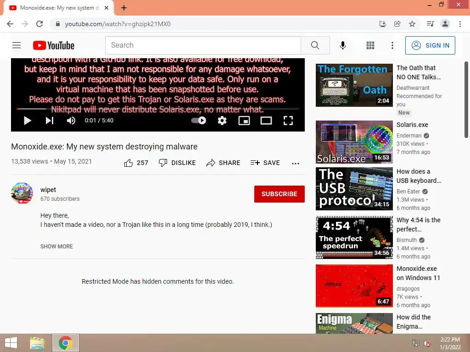Click the DISLIKE button
This screenshot has height=352, width=470.
[177, 163]
